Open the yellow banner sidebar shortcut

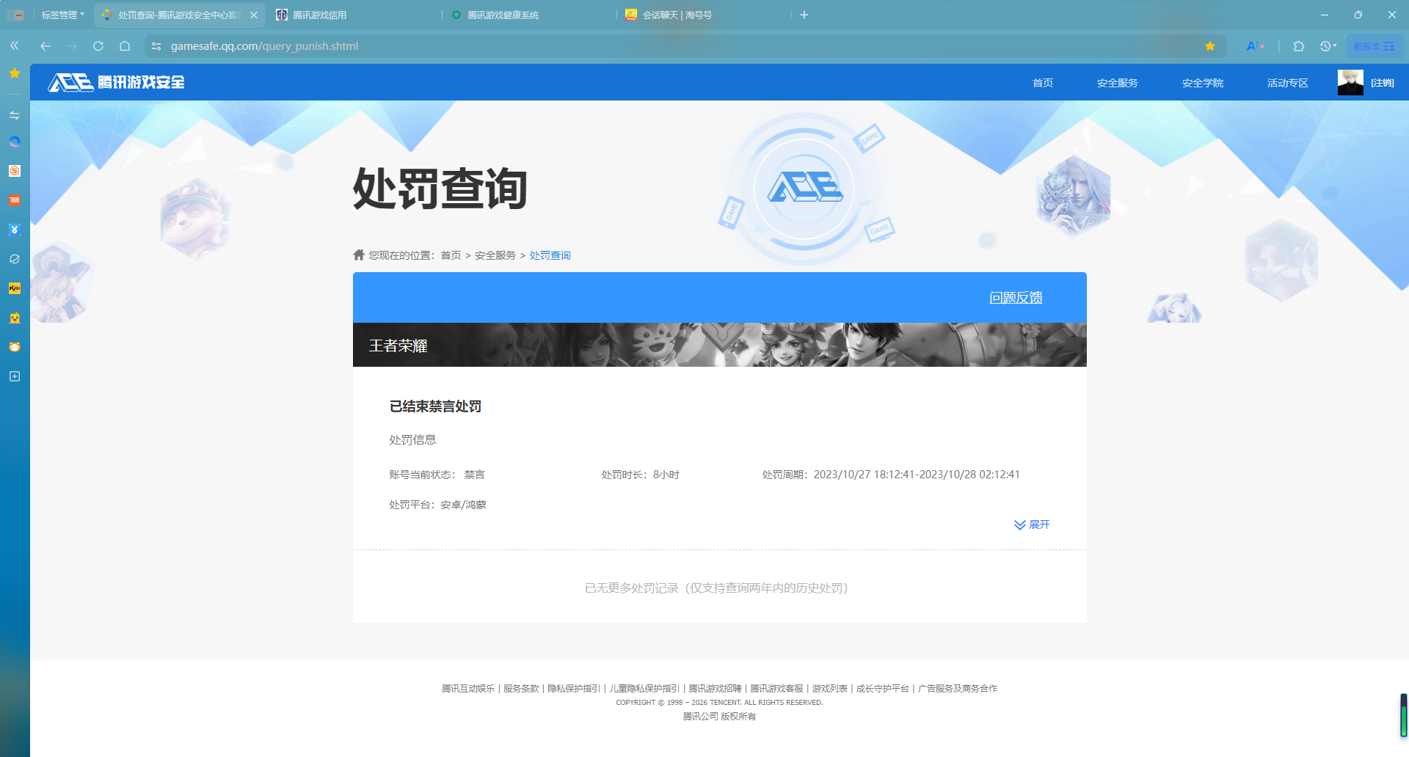coord(15,288)
